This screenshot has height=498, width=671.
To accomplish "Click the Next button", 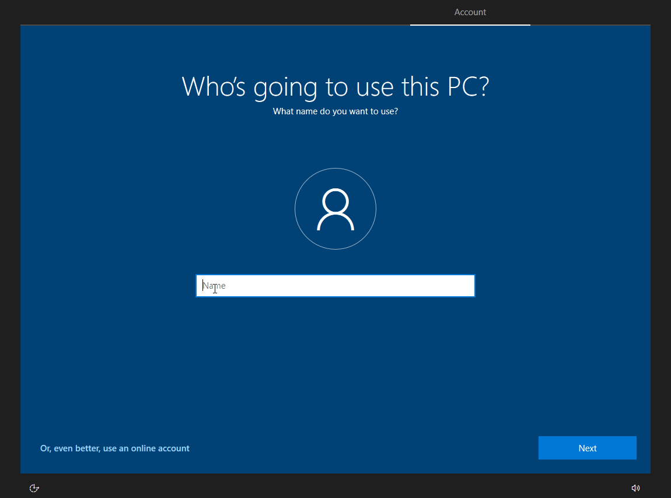I will coord(587,448).
